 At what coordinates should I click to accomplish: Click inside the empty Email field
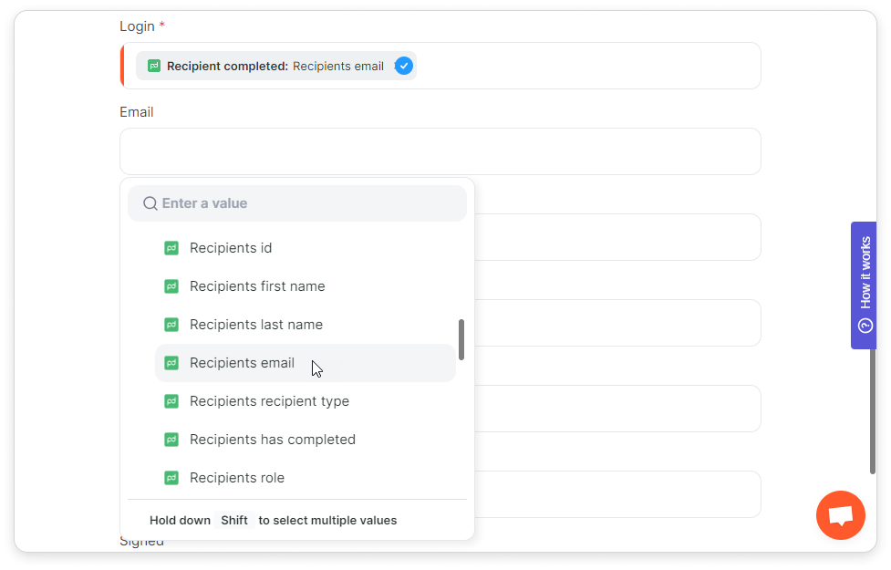point(440,151)
